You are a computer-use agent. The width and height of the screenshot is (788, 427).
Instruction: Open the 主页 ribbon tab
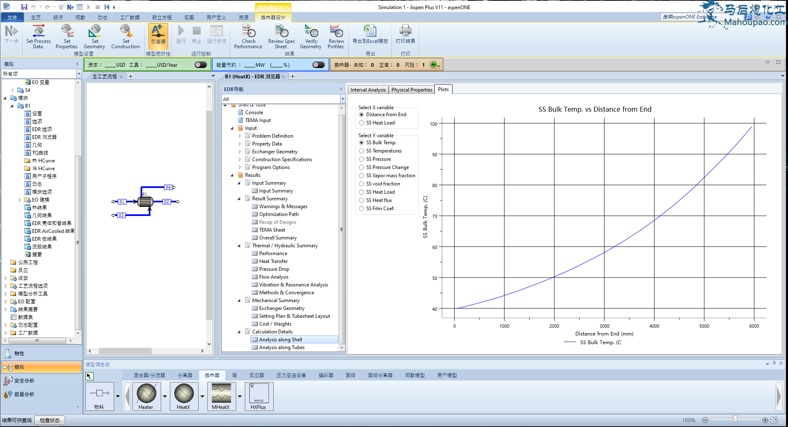tap(36, 17)
